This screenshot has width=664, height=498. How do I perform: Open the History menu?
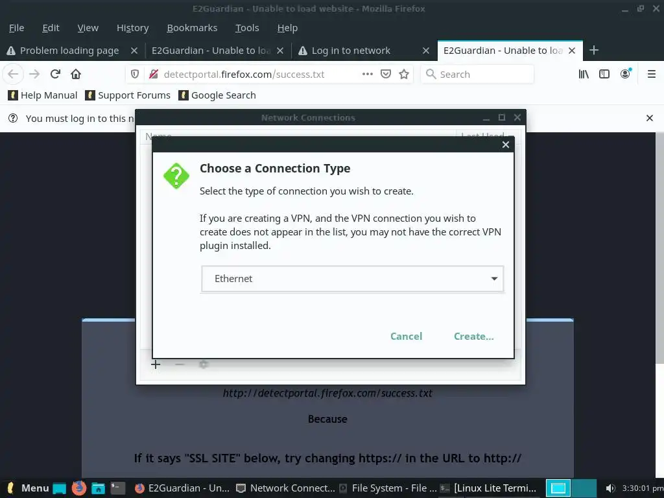click(x=132, y=28)
